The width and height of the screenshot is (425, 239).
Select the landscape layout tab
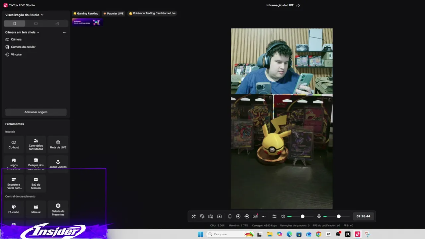click(36, 24)
